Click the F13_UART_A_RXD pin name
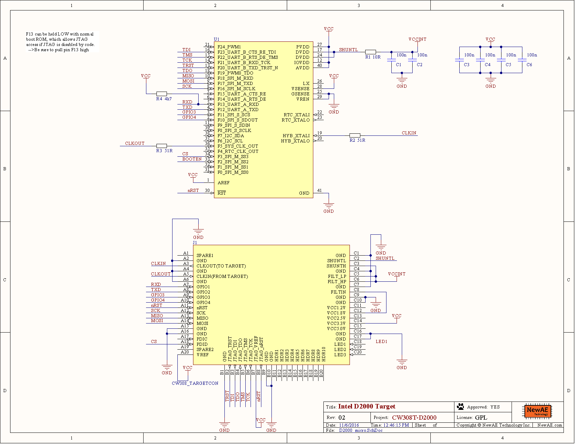Viewport: 575px width, 444px height. click(x=238, y=104)
